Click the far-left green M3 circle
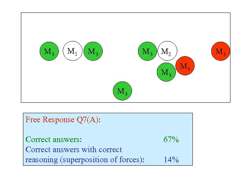This screenshot has width=251, height=188. point(49,52)
